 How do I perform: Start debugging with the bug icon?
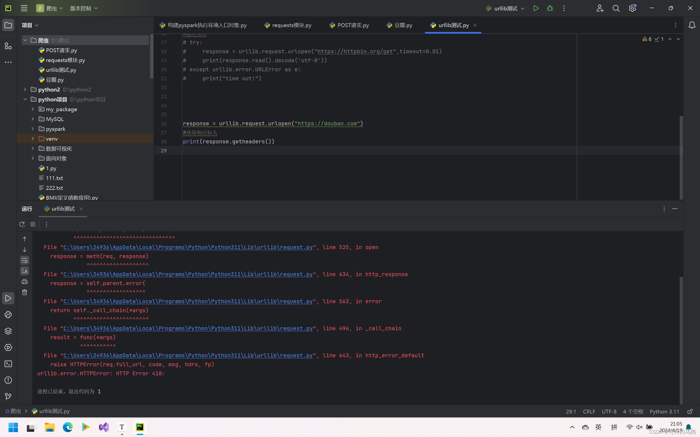click(550, 8)
